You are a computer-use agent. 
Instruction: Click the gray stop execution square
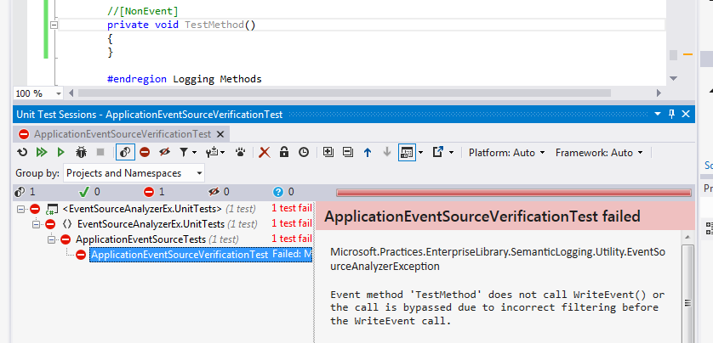(x=100, y=153)
